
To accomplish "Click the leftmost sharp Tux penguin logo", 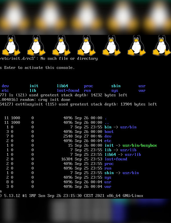I will [x=11, y=45].
